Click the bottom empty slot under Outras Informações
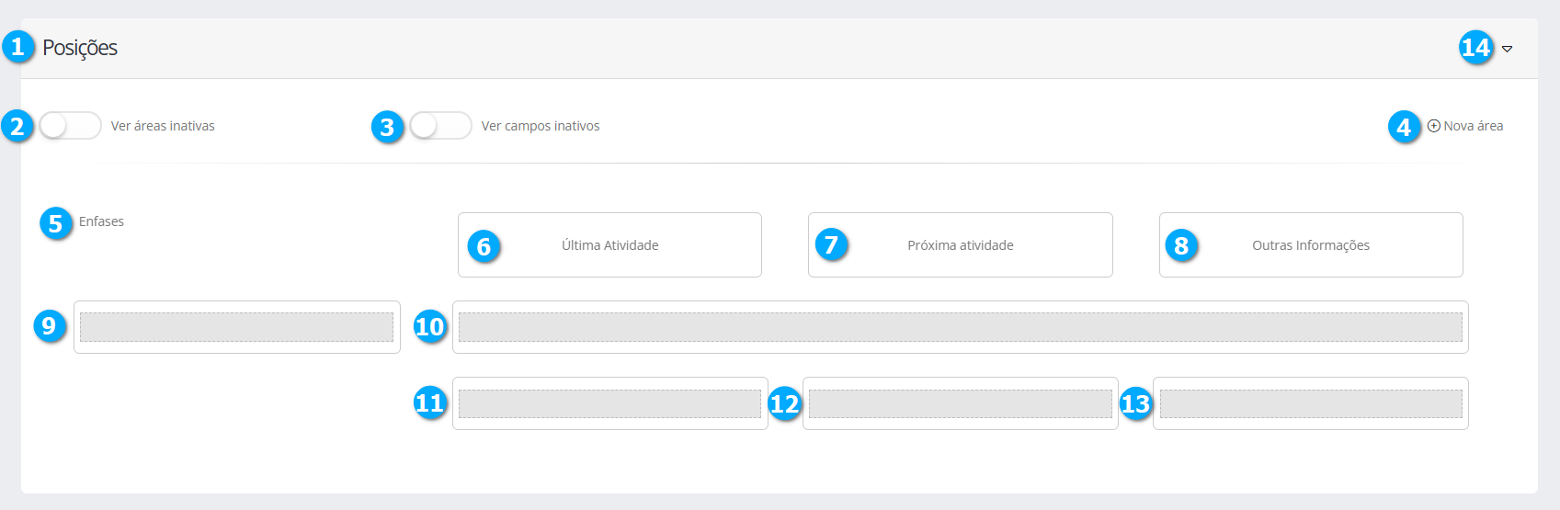 tap(1310, 403)
